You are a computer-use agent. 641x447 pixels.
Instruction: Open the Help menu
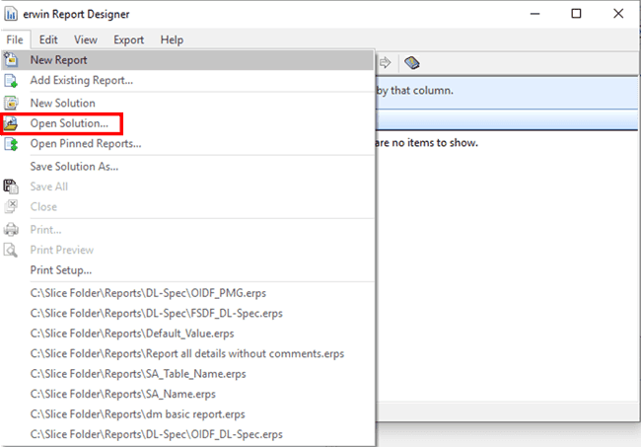(172, 39)
